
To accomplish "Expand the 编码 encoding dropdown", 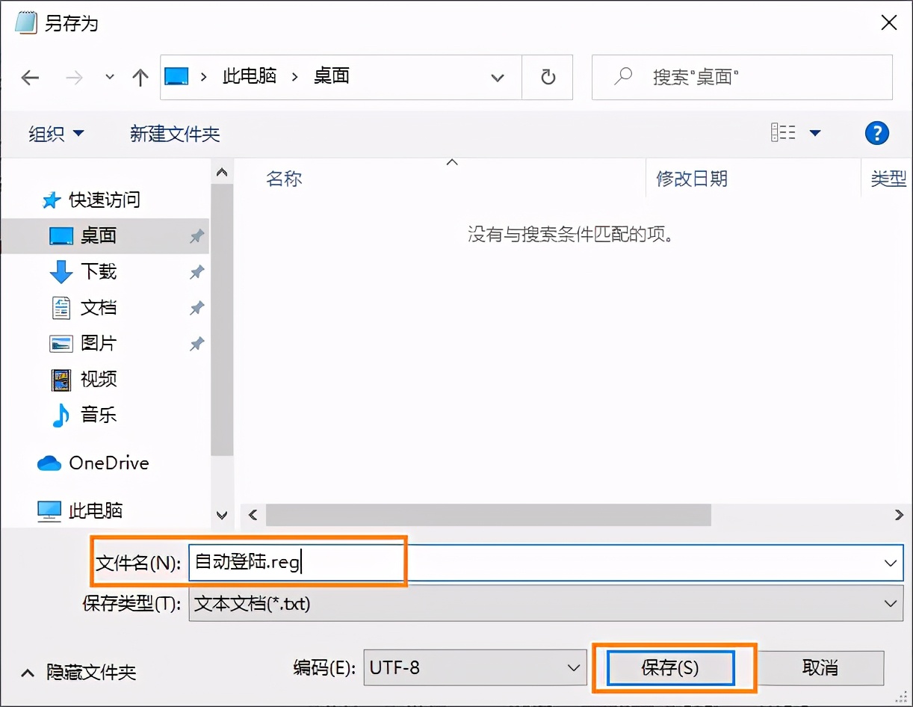I will tap(574, 667).
